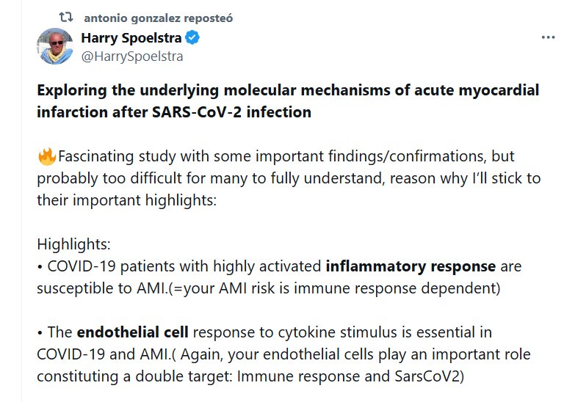
Task: Click the bold SARS-CoV-2 infection headline line
Action: pos(173,112)
